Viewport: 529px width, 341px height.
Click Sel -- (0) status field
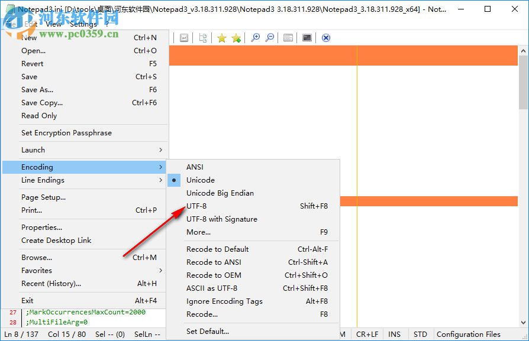tap(110, 334)
